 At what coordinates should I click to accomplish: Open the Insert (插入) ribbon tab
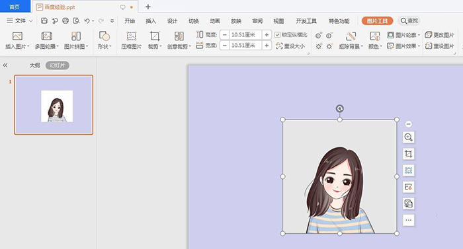[x=151, y=21]
